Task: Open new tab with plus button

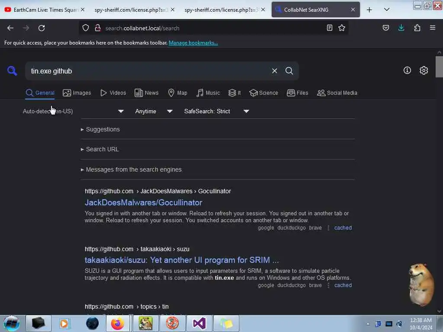Action: pyautogui.click(x=369, y=10)
